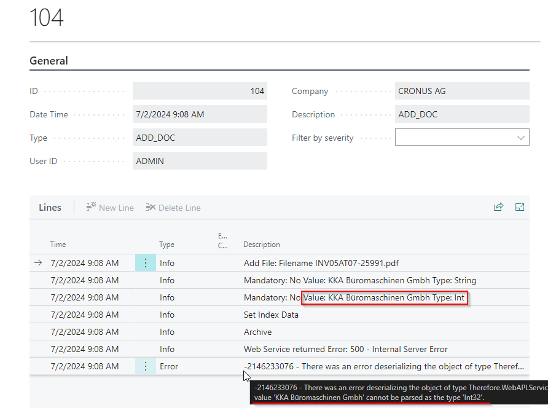Click the Company field CRONUS AG

pyautogui.click(x=462, y=91)
